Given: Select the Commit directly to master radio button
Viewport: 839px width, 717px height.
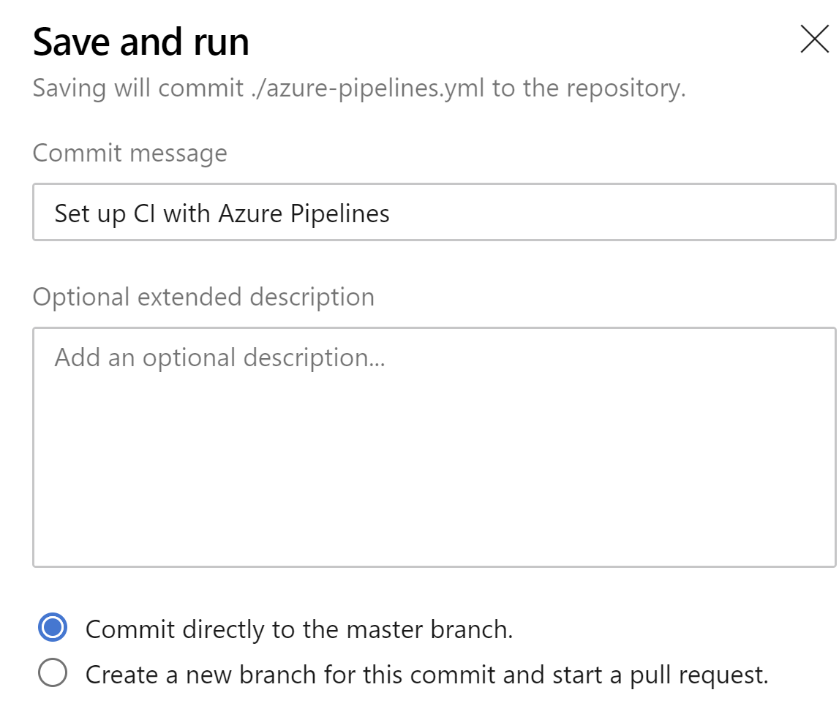Looking at the screenshot, I should point(53,629).
